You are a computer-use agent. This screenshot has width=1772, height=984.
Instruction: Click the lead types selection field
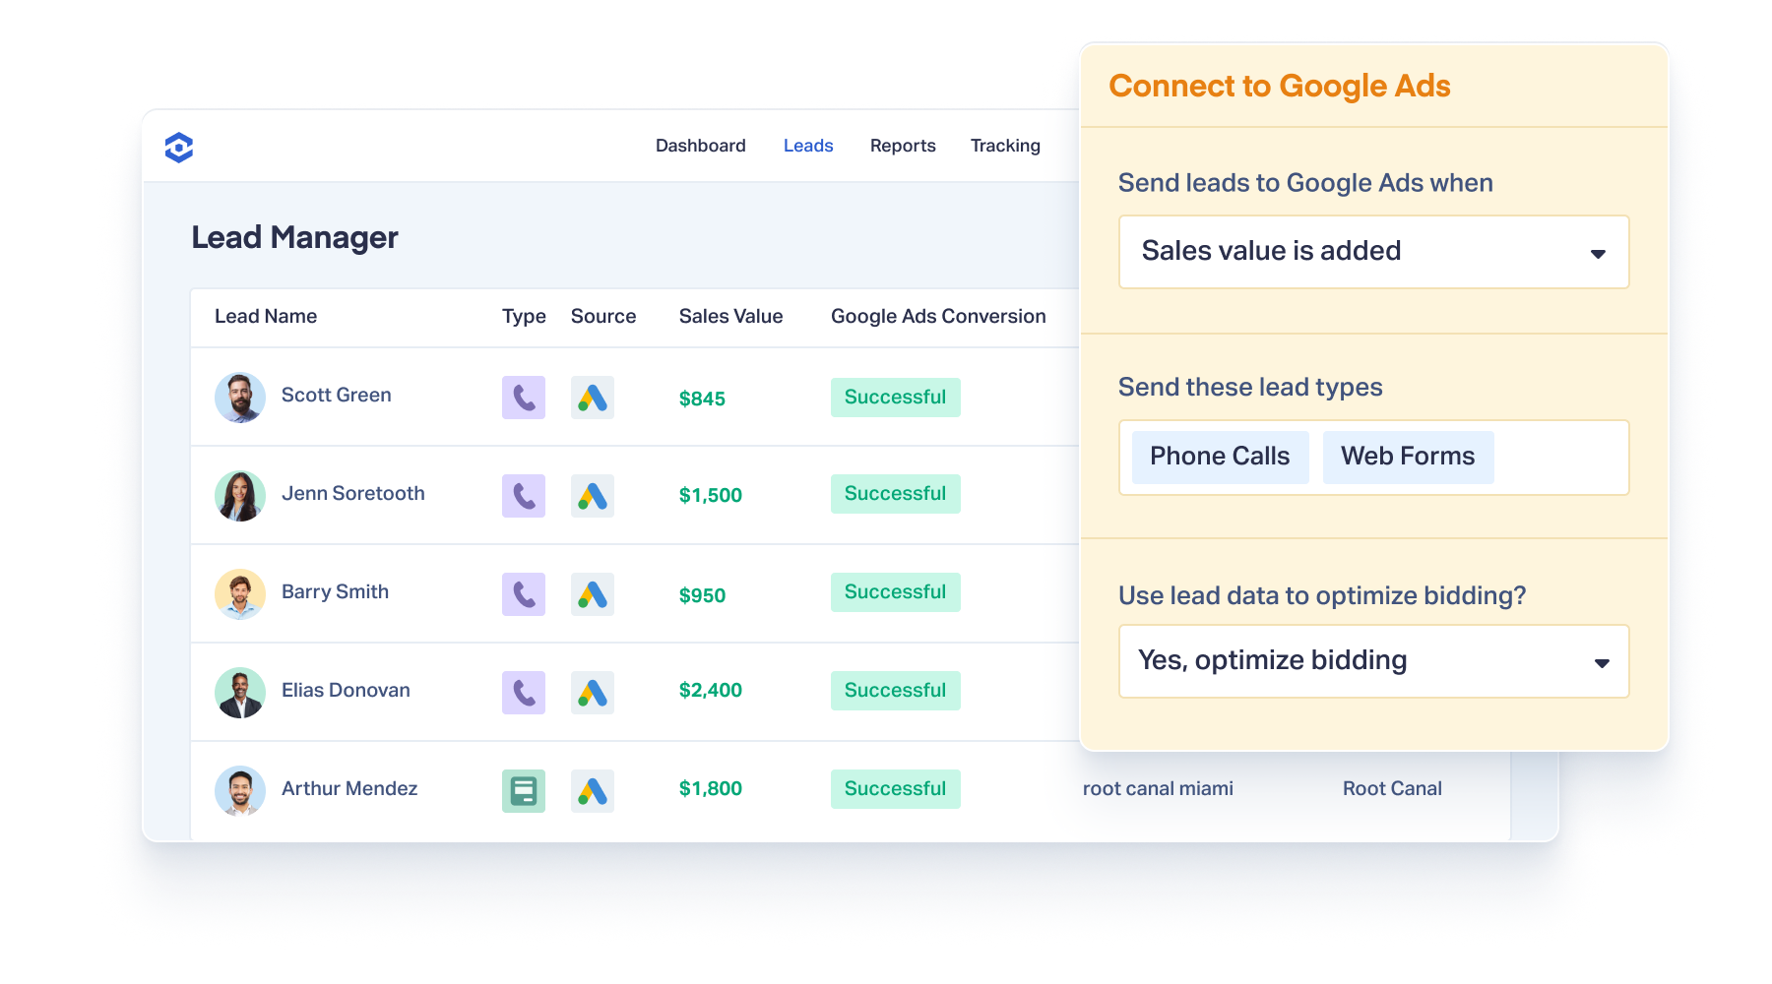[1374, 458]
